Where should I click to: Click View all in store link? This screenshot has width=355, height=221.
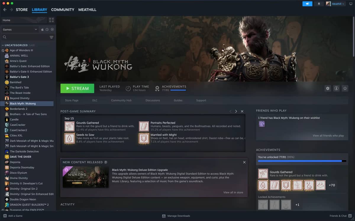click(x=233, y=192)
